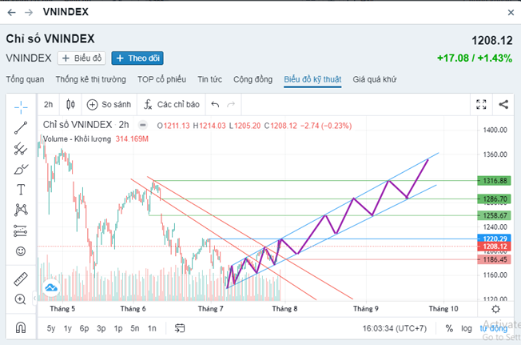
Task: Select the Text annotation tool
Action: point(21,190)
